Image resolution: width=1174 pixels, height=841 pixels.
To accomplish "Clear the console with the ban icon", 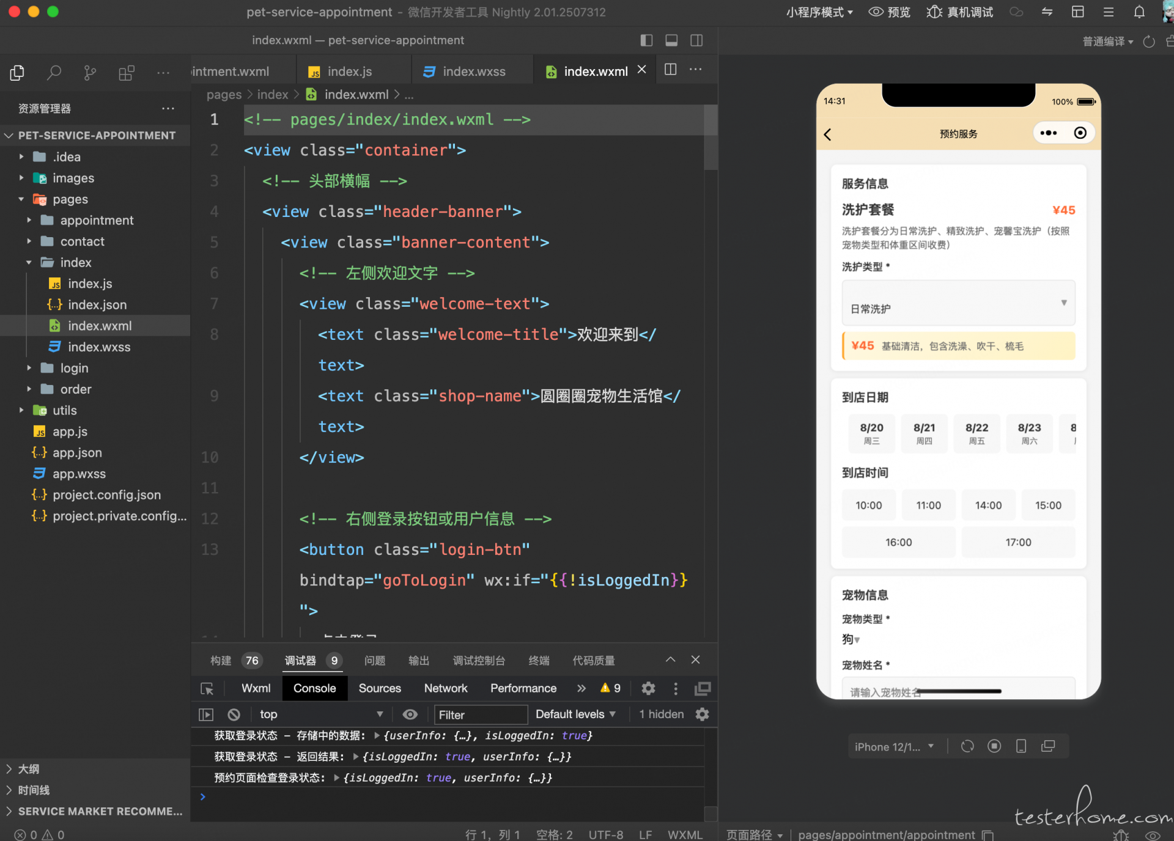I will pos(234,714).
